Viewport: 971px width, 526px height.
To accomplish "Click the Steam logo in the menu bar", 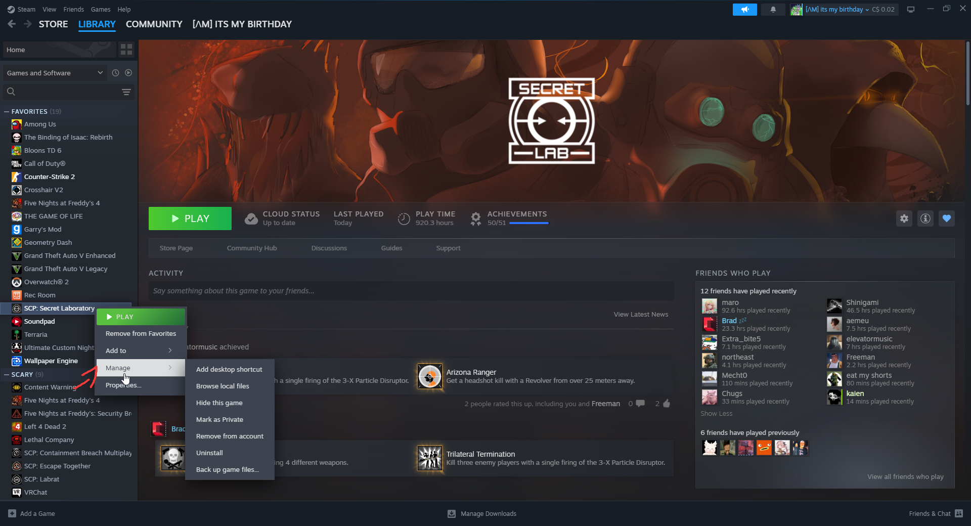I will 11,9.
